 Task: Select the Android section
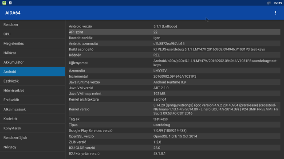pyautogui.click(x=32, y=72)
